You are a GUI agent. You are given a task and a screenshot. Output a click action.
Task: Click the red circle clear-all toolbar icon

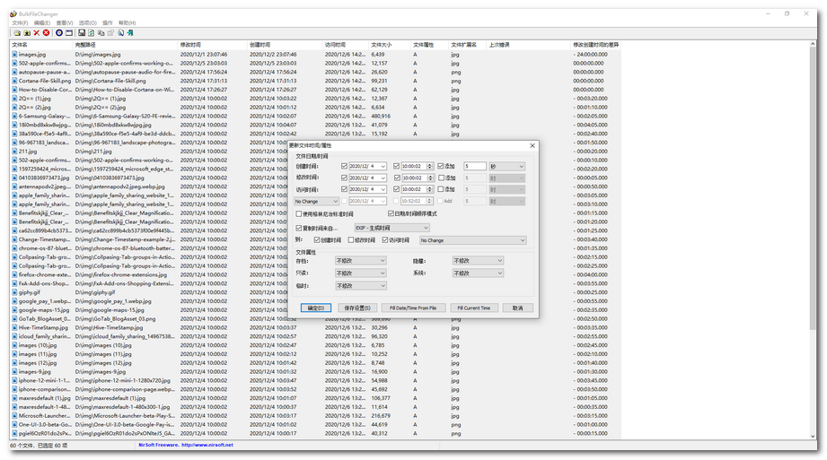(46, 33)
